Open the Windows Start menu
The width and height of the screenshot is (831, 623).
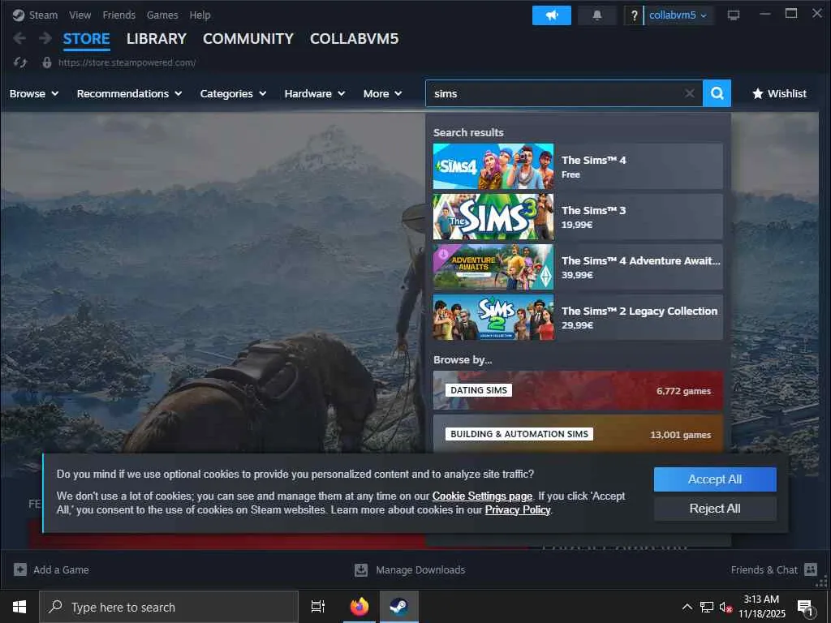pyautogui.click(x=19, y=607)
